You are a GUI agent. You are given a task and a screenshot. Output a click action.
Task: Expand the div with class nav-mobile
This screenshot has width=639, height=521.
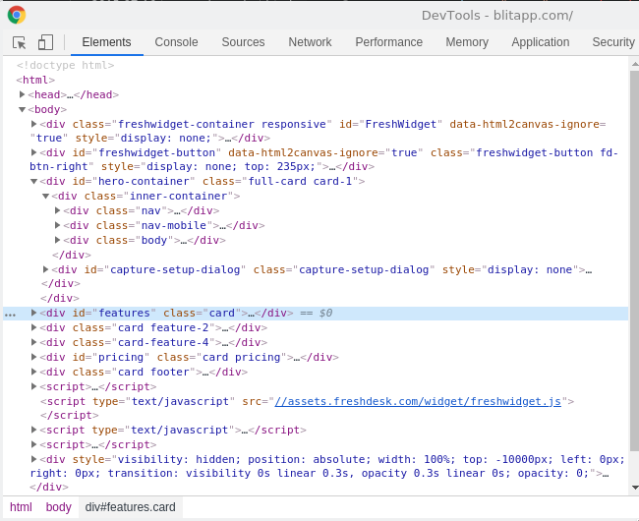coord(58,225)
